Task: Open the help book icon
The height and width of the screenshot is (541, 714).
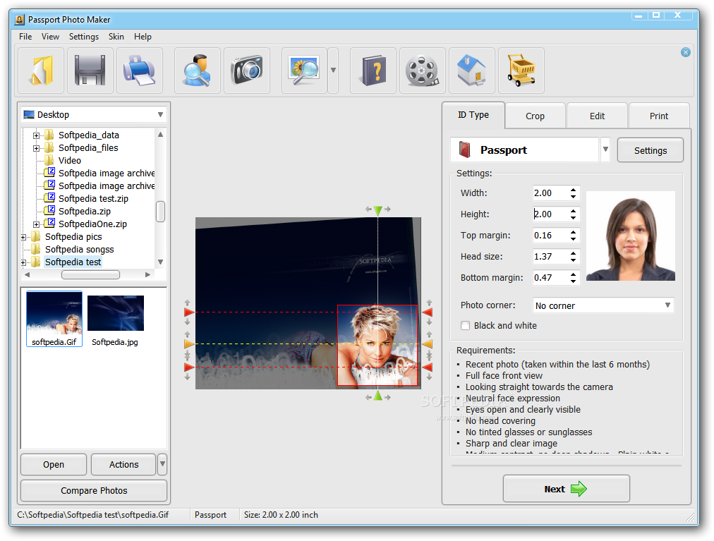Action: coord(373,71)
